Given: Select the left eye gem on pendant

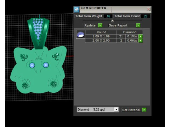Looking at the screenshot, I should [x=32, y=65].
